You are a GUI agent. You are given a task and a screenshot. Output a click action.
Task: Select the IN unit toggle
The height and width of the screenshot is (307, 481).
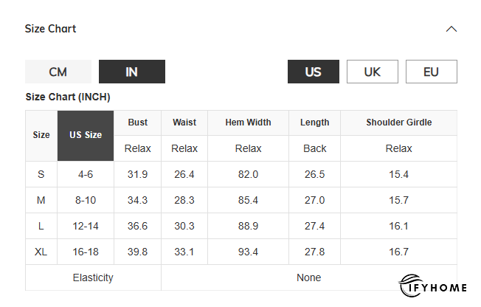pos(132,72)
